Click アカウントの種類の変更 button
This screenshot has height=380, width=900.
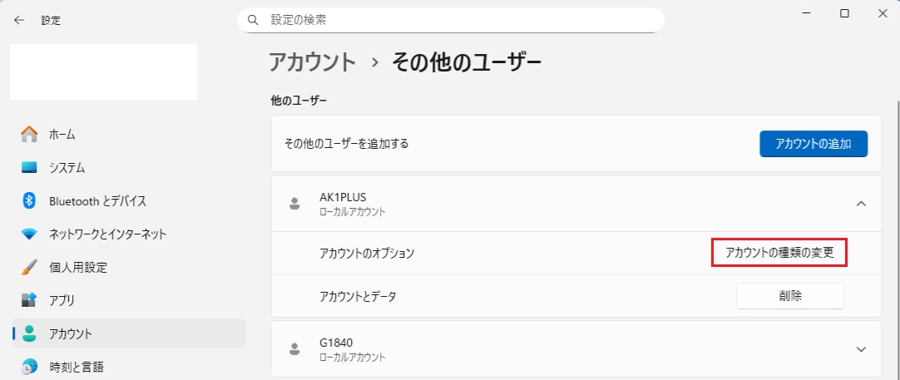(x=779, y=252)
